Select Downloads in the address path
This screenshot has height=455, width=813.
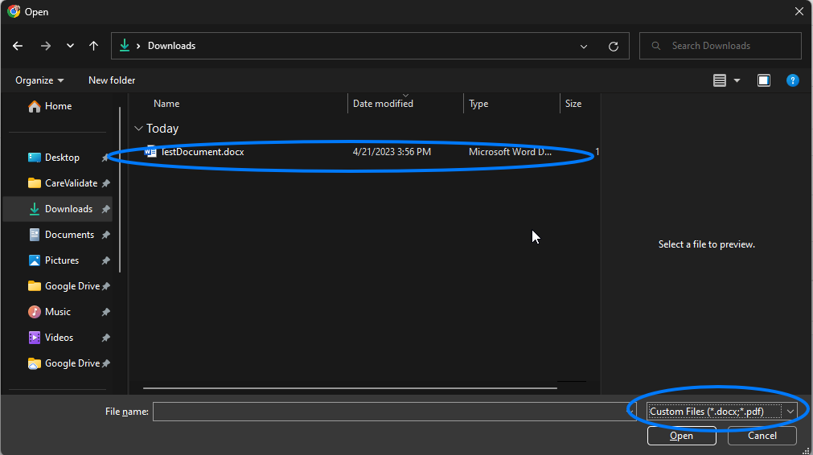tap(171, 46)
